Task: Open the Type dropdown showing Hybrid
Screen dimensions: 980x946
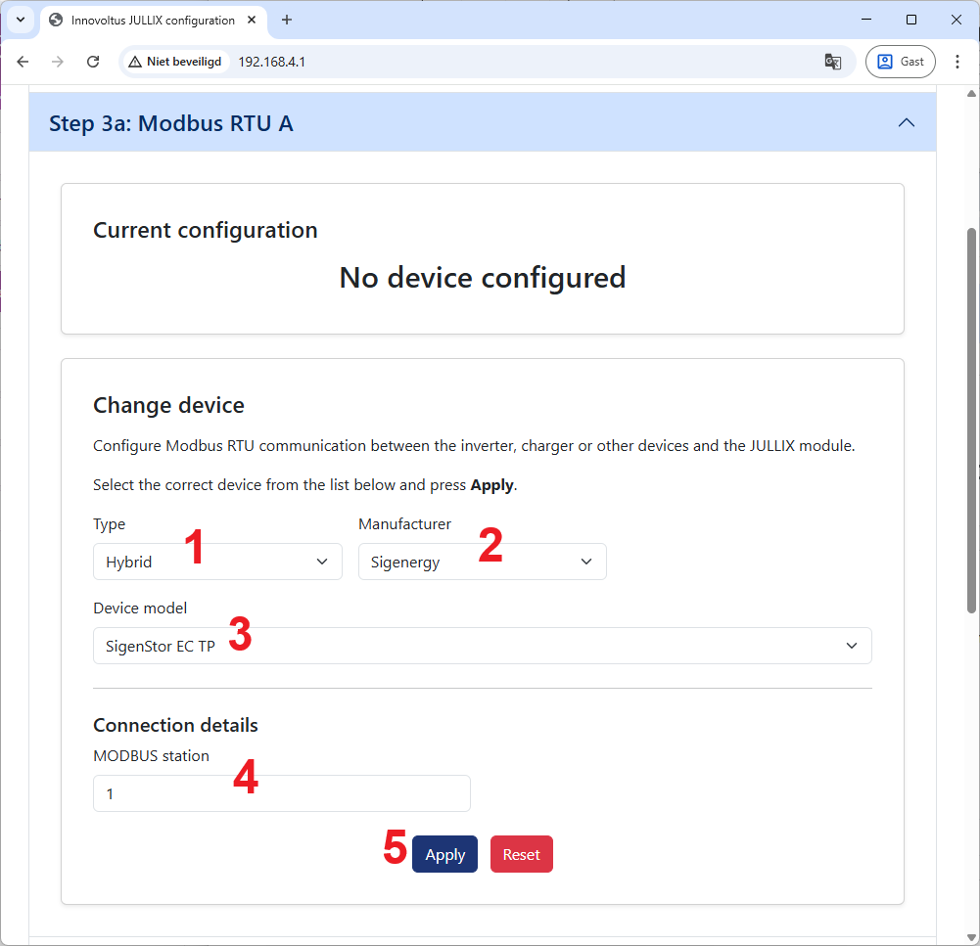Action: [x=217, y=562]
